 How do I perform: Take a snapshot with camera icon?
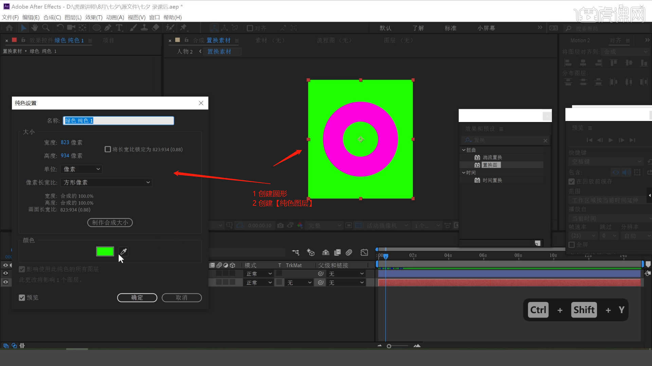click(280, 225)
